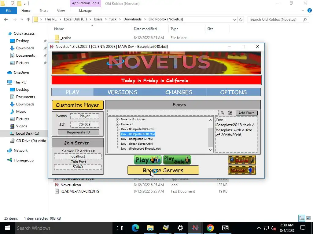Open Homegroup in the sidebar

click(23, 160)
